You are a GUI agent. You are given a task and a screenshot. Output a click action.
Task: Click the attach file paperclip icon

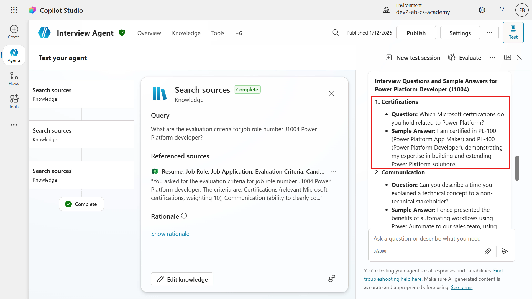pos(488,251)
